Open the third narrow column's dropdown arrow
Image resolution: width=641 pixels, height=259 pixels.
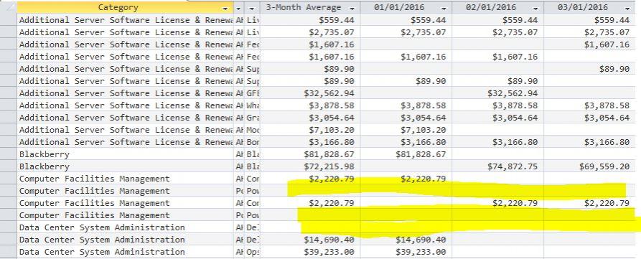252,9
